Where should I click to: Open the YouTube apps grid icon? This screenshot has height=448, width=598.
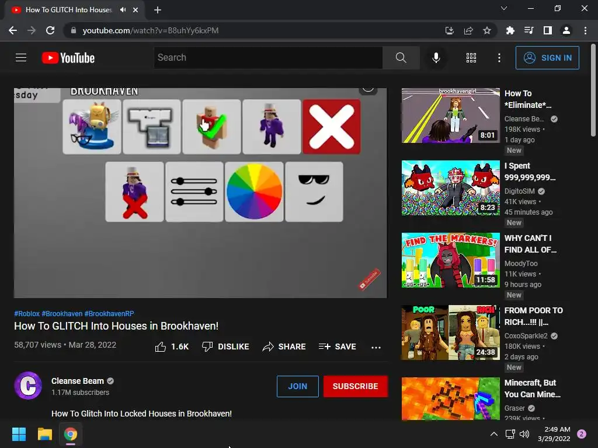[471, 58]
